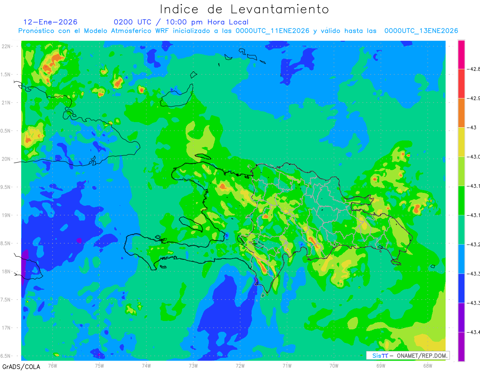Click the '22N' latitude label
Viewport: 480px width, 371px height.
pos(7,46)
